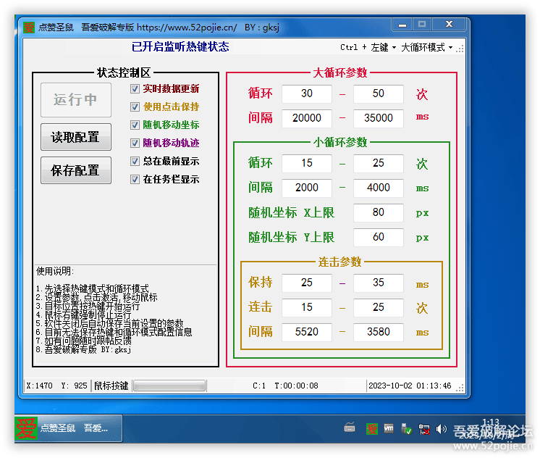The width and height of the screenshot is (540, 458).
Task: Click the big loop interval field 20000
Action: [x=307, y=118]
